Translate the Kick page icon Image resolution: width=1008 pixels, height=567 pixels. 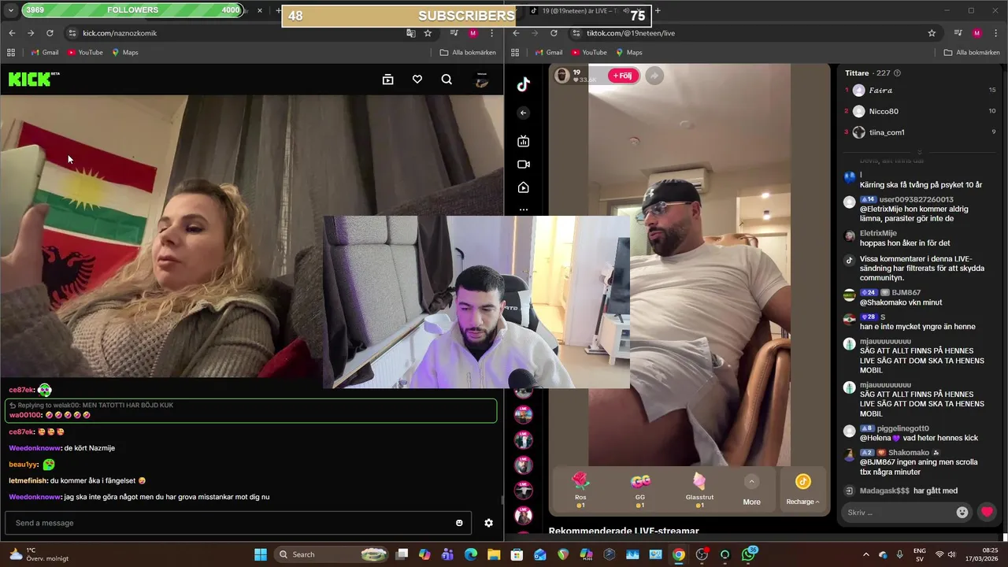click(x=410, y=33)
